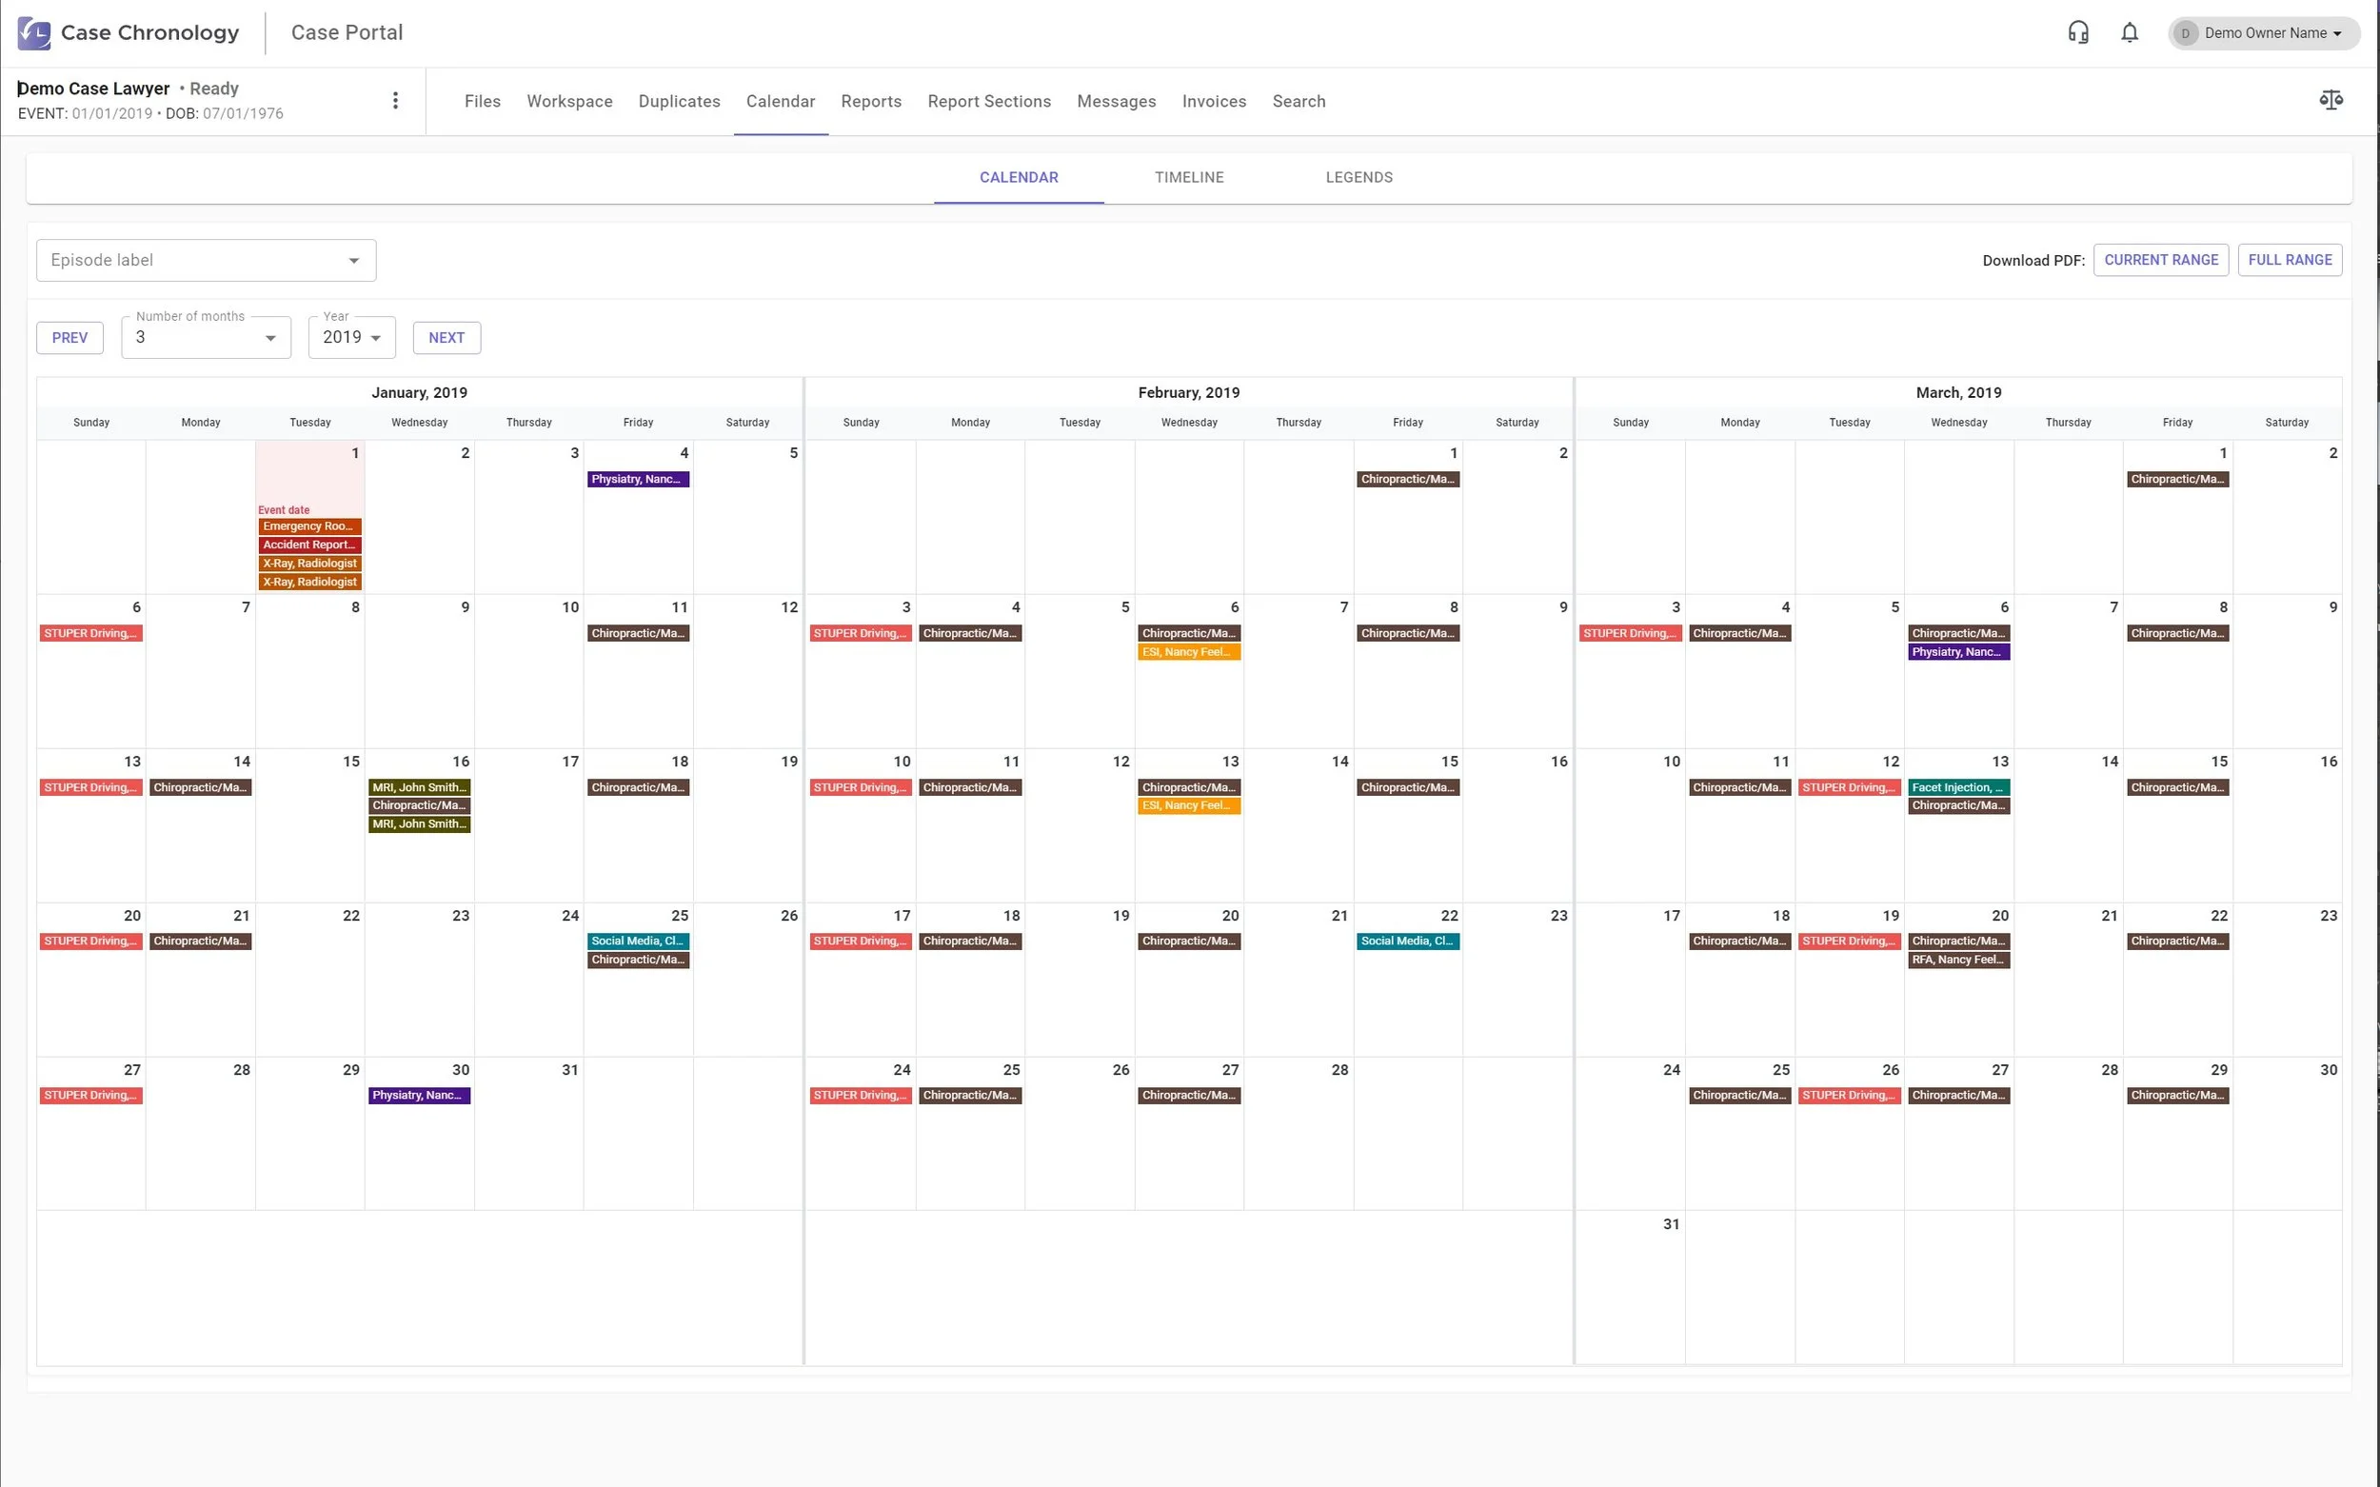Screen dimensions: 2380x1487
Task: Switch to the Timeline tab
Action: (x=1188, y=177)
